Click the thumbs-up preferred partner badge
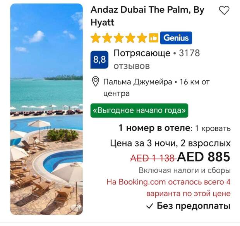The height and width of the screenshot is (226, 240). [154, 38]
